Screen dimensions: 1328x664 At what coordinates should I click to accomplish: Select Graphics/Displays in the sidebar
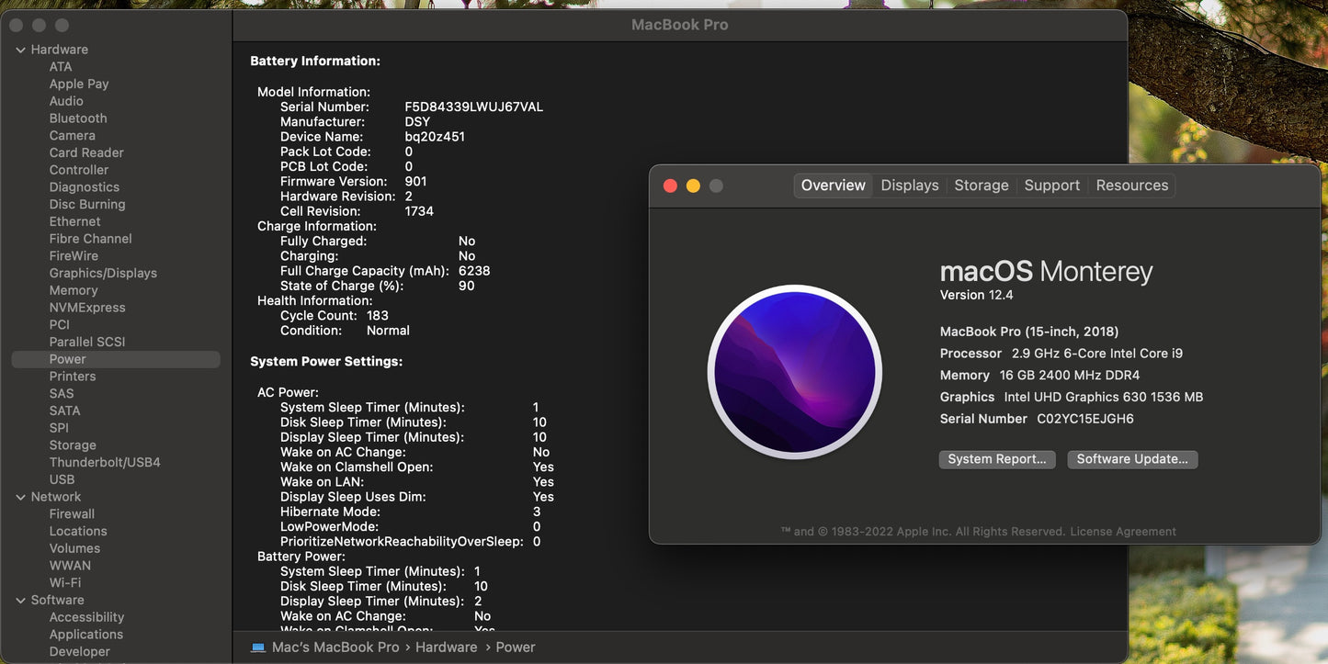tap(103, 273)
